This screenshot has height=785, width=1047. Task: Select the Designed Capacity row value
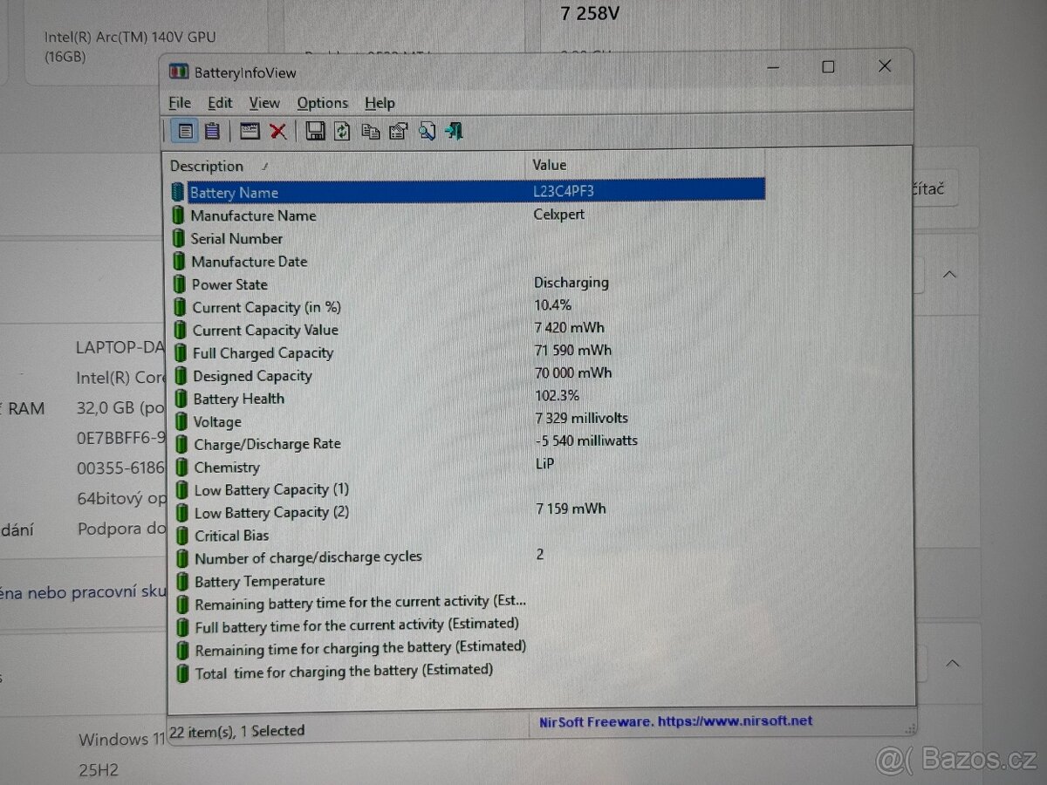click(x=572, y=372)
